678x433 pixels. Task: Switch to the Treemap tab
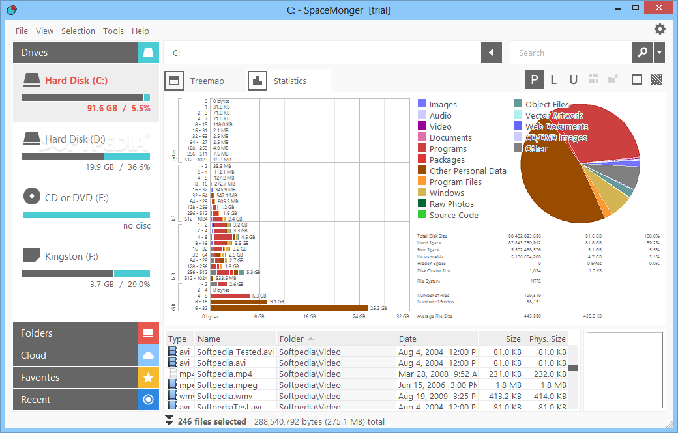pyautogui.click(x=205, y=81)
